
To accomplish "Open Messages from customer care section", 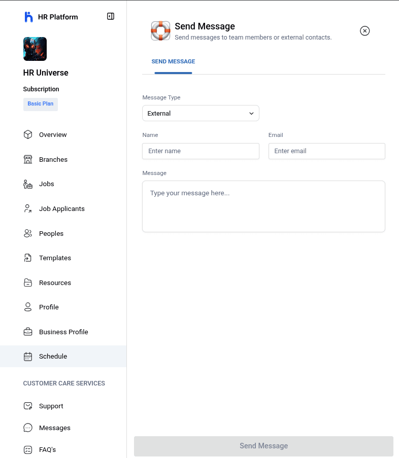I will 54,428.
